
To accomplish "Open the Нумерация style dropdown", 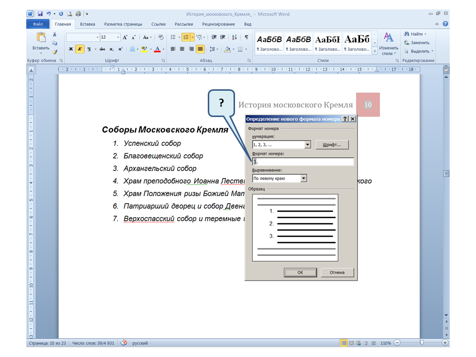I will tap(307, 145).
